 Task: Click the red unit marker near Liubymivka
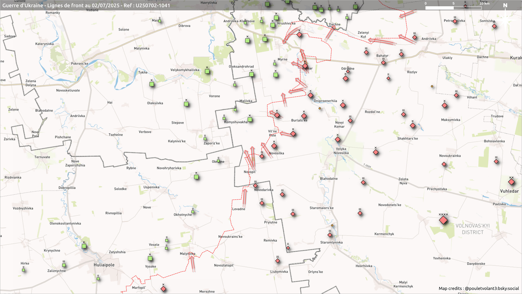278,261
